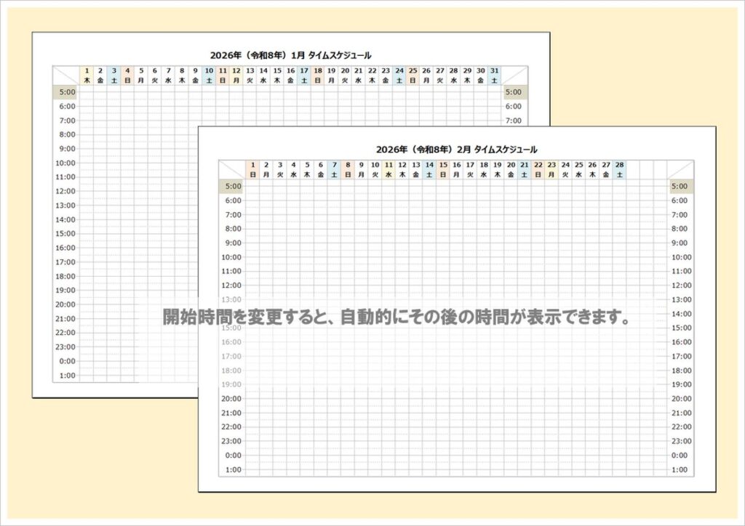Select the 2026年1月 schedule title text
The width and height of the screenshot is (745, 526).
coord(290,52)
